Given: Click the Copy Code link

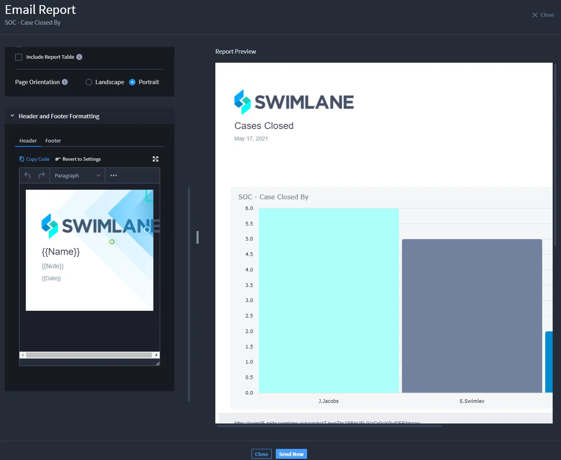Looking at the screenshot, I should [35, 159].
